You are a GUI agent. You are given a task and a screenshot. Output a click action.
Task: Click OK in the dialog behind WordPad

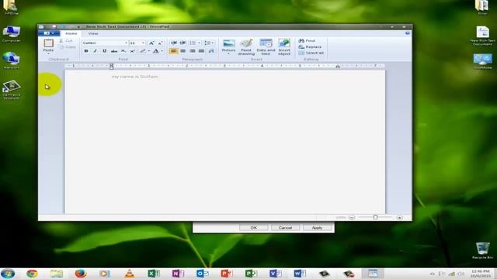[x=254, y=227]
